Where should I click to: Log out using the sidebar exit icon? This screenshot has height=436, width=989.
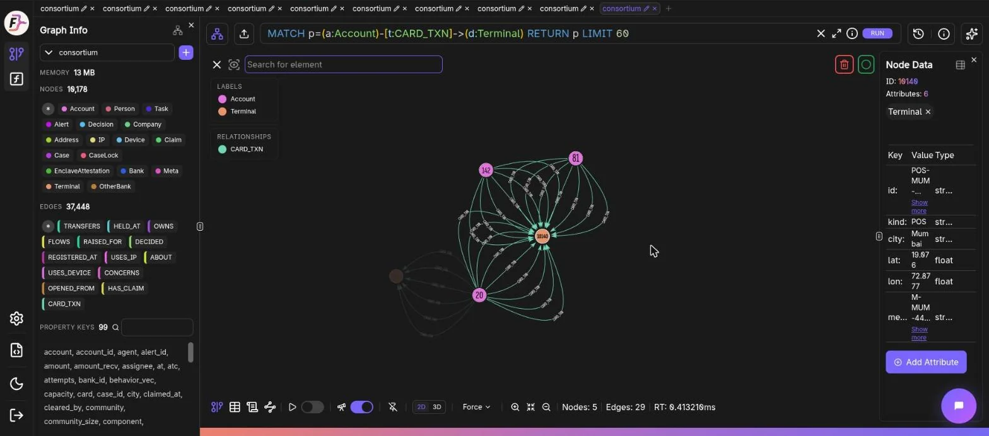coord(16,415)
